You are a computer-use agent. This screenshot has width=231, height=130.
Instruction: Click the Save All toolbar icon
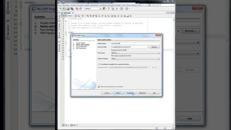[x=72, y=9]
